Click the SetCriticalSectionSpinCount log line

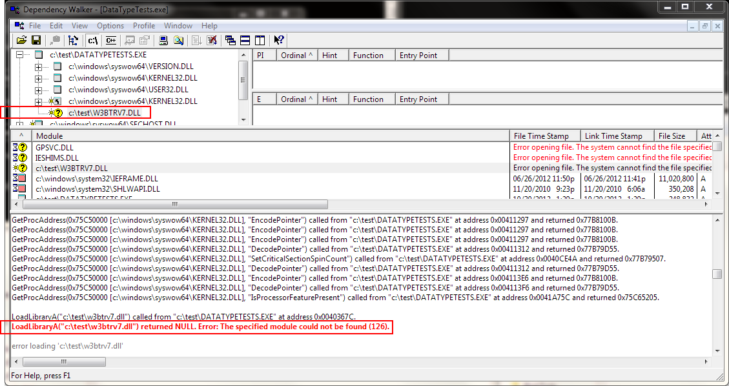click(x=338, y=258)
